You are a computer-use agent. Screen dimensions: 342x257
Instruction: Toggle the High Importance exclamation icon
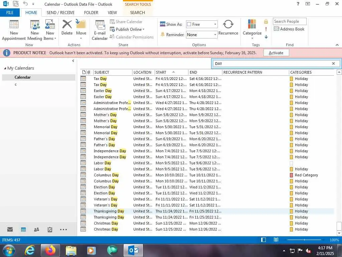point(266,29)
